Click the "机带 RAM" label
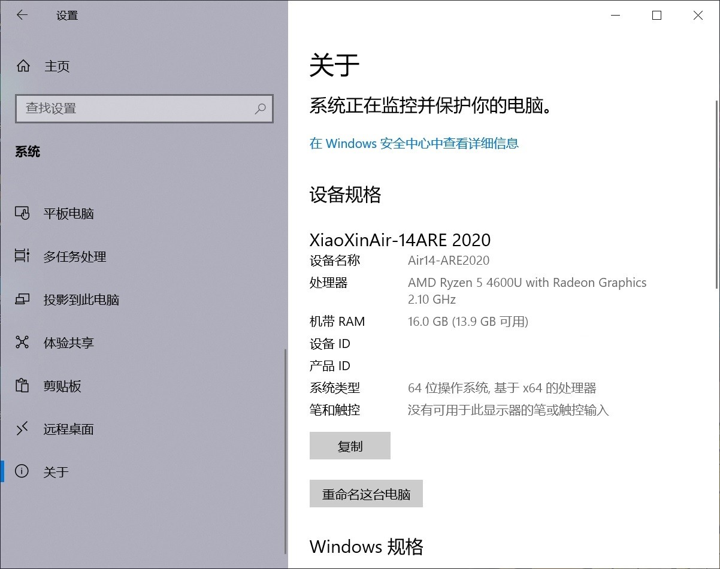 coord(337,322)
